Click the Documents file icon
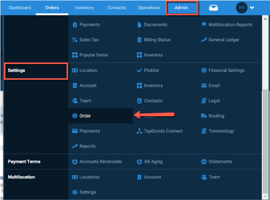 pos(139,25)
